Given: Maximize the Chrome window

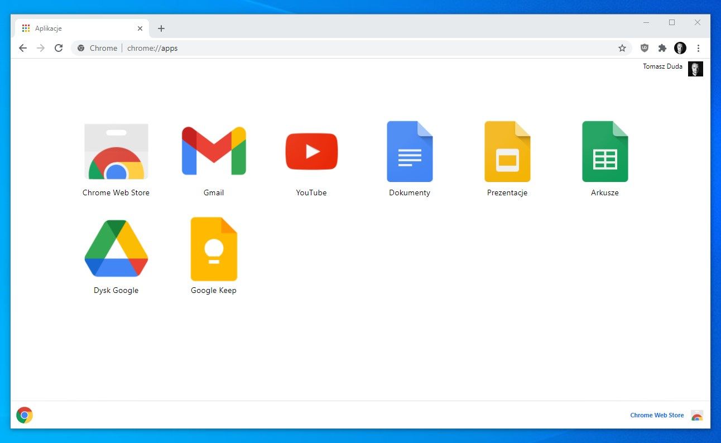Looking at the screenshot, I should point(672,22).
